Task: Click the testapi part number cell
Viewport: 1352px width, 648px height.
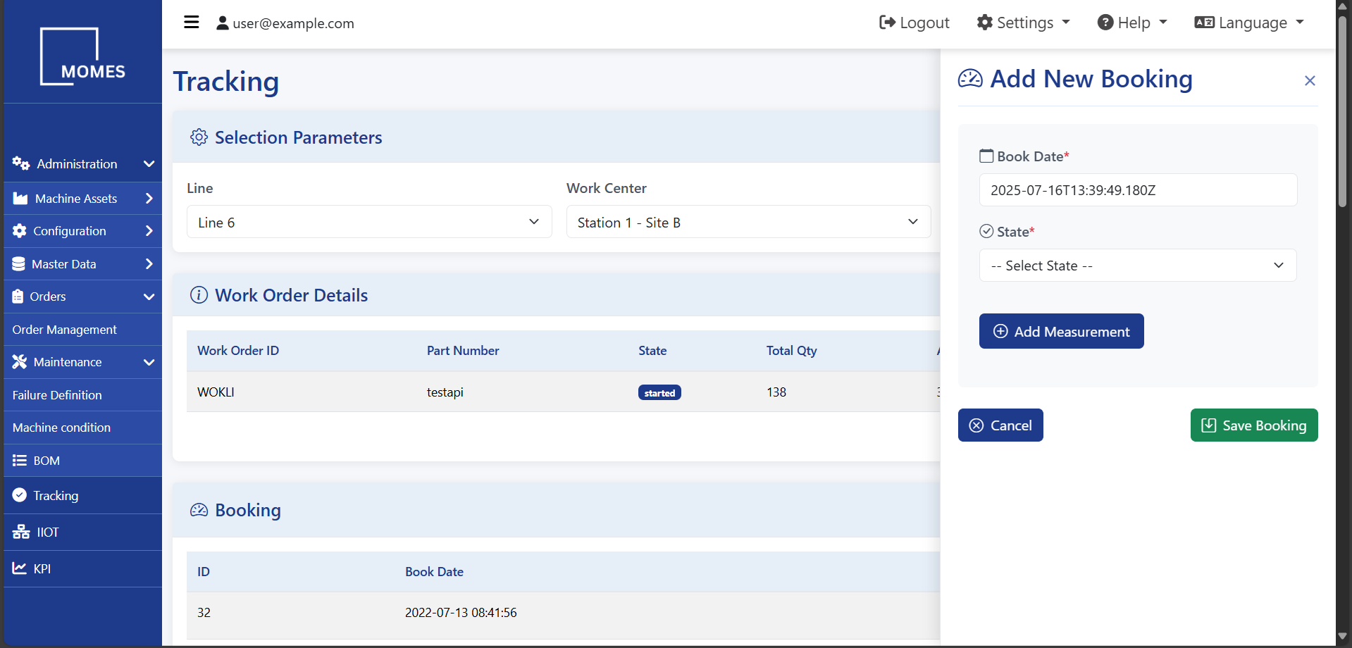Action: coord(445,392)
